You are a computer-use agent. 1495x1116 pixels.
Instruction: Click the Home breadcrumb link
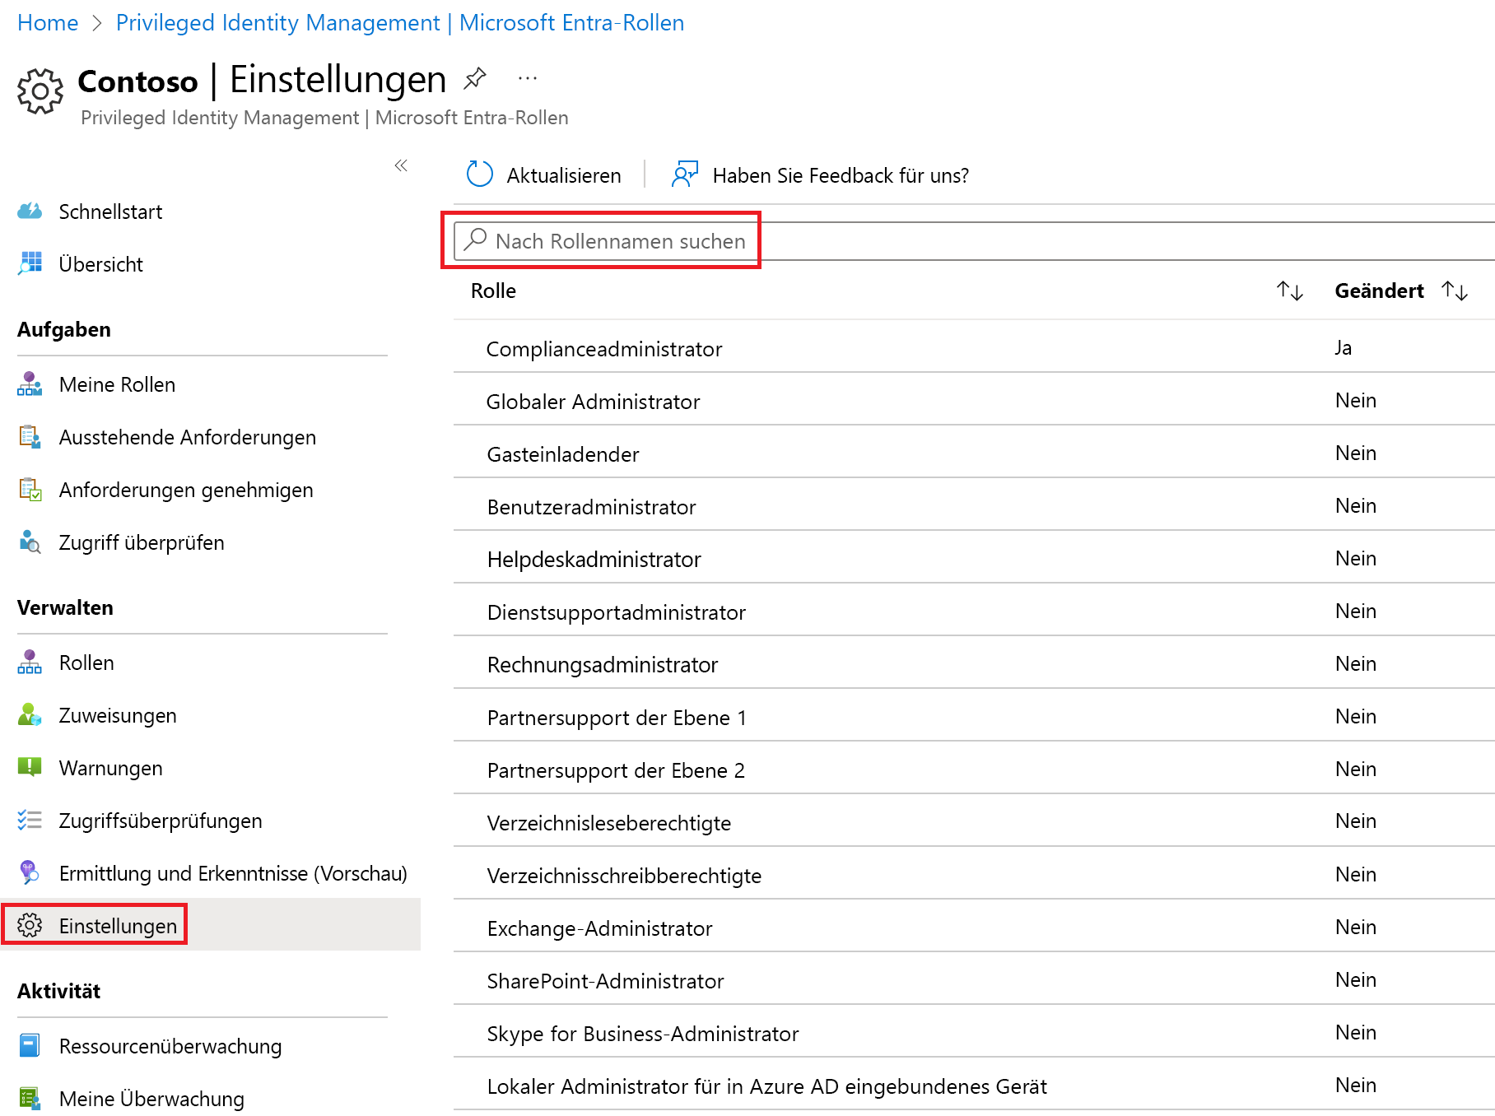coord(48,23)
